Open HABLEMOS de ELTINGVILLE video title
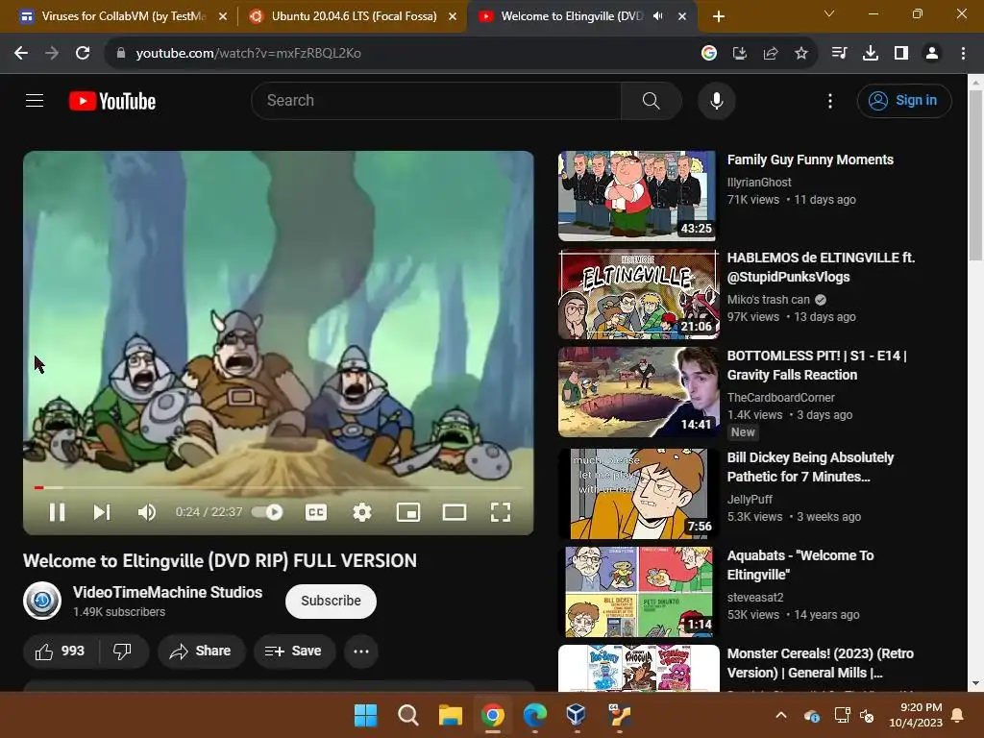 (821, 267)
